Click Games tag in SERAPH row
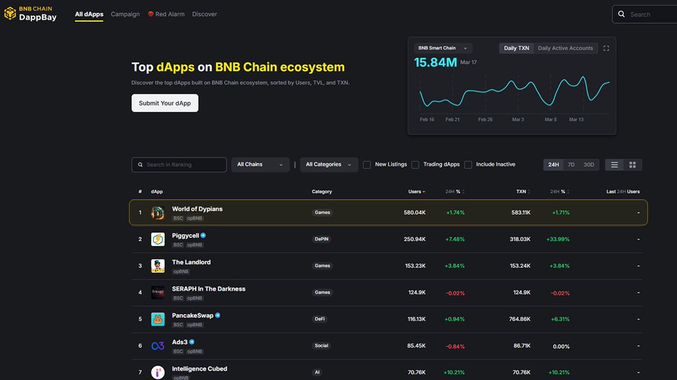Screen dimensions: 677x380 click(x=323, y=293)
